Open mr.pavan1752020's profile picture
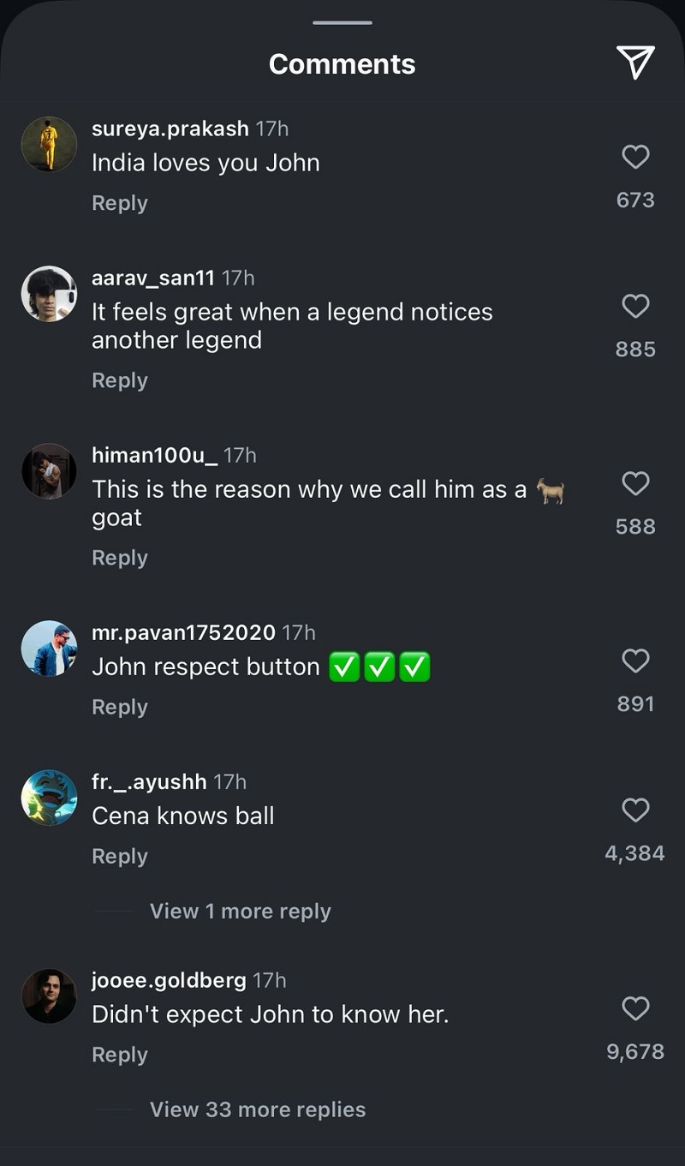Image resolution: width=685 pixels, height=1166 pixels. pos(49,649)
